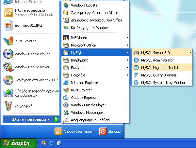Open the Βοηθήματα programs folder
Screen dimensions: 196x148
[x=95, y=60]
